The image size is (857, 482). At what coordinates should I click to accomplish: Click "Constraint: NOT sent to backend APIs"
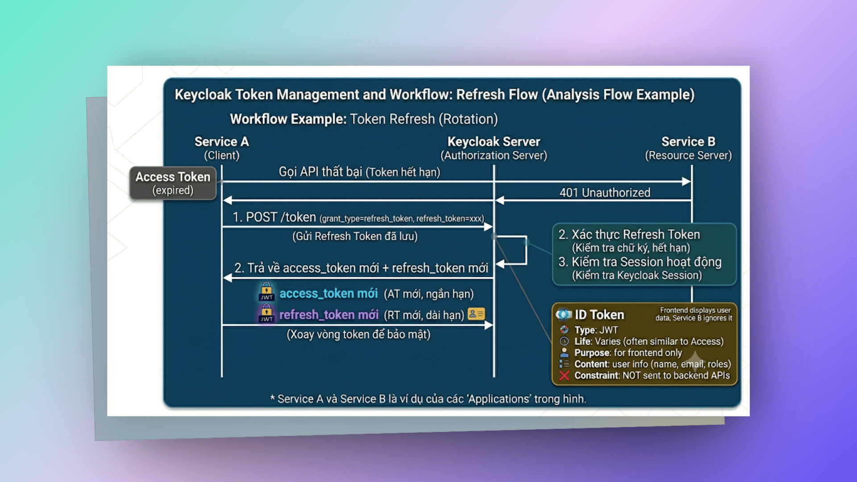(x=652, y=375)
